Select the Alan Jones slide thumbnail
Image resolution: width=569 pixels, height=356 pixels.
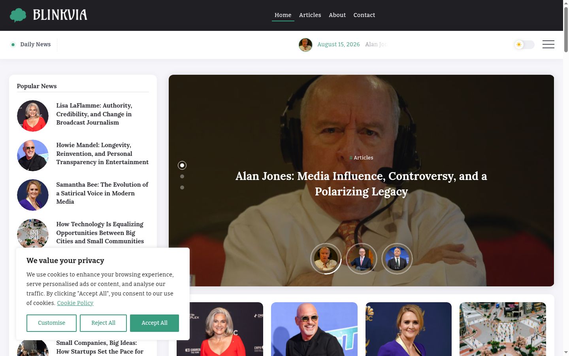point(326,259)
